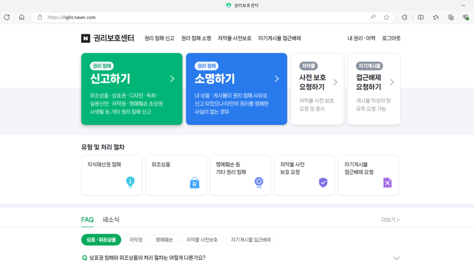474x265 pixels.
Task: View site information lock icon
Action: 40,17
